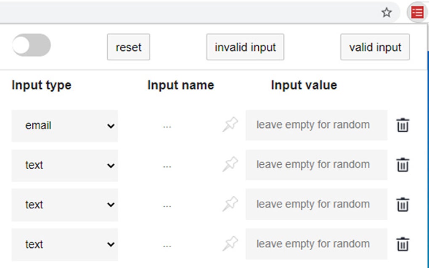Bookmark the page using the star icon

(x=386, y=13)
